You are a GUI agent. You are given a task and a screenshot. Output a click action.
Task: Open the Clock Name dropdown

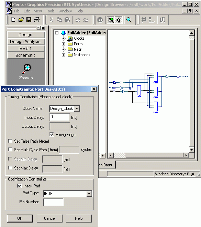pyautogui.click(x=77, y=109)
